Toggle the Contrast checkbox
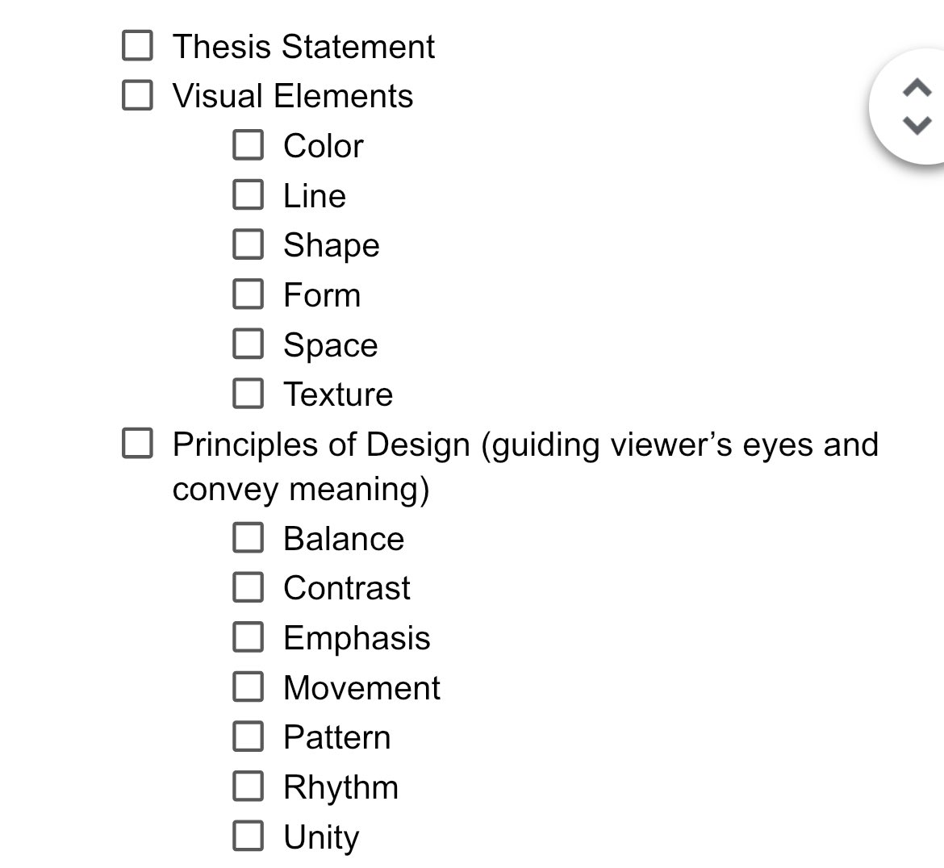 pos(248,587)
